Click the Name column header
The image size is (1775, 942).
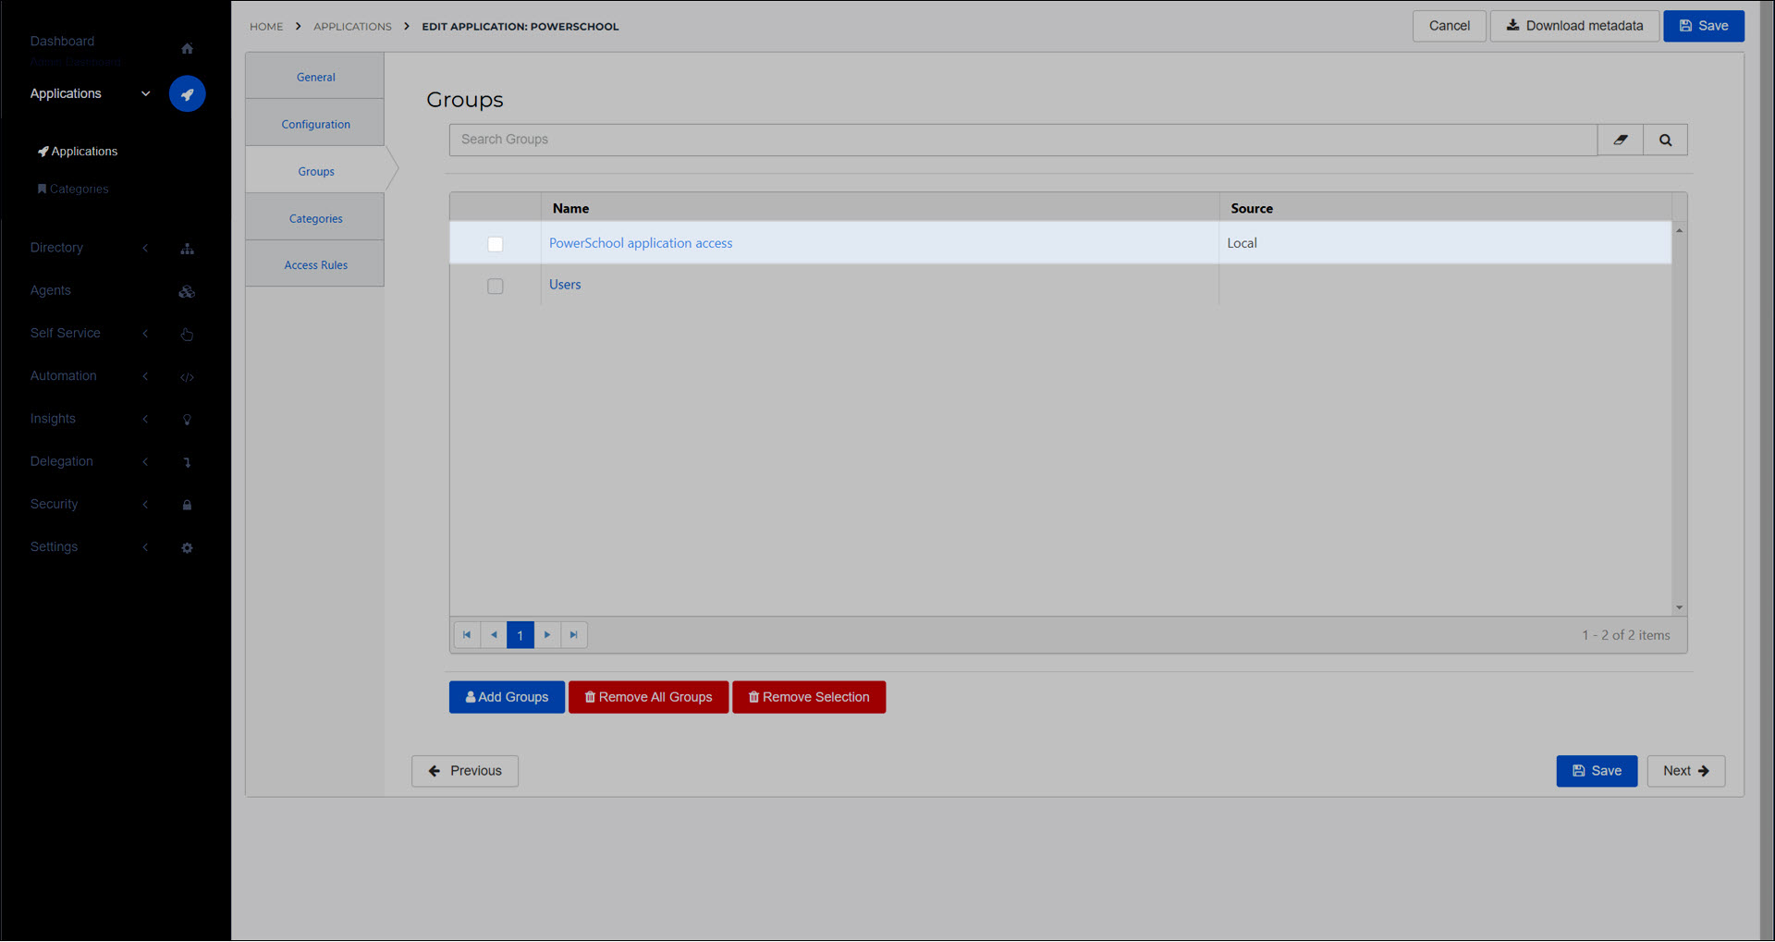(x=880, y=208)
